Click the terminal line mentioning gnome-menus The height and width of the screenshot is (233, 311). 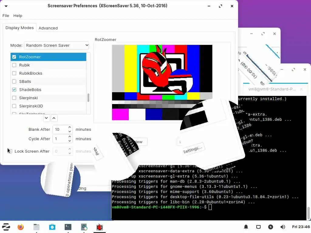184,187
